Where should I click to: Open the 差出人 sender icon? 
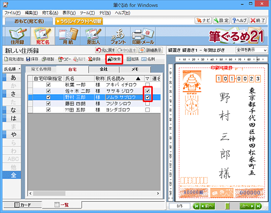tap(93, 36)
